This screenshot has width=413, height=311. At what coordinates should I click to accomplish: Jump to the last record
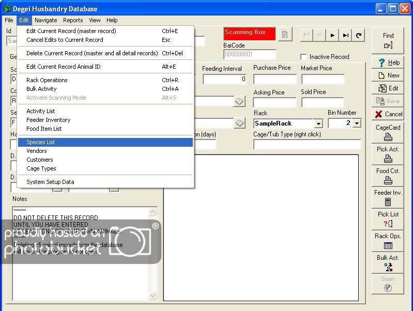pyautogui.click(x=346, y=35)
